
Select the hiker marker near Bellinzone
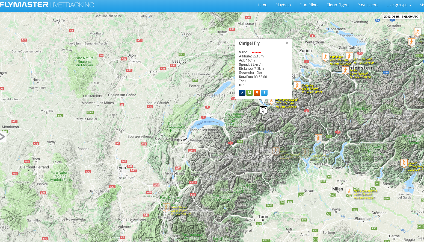[x=318, y=138]
